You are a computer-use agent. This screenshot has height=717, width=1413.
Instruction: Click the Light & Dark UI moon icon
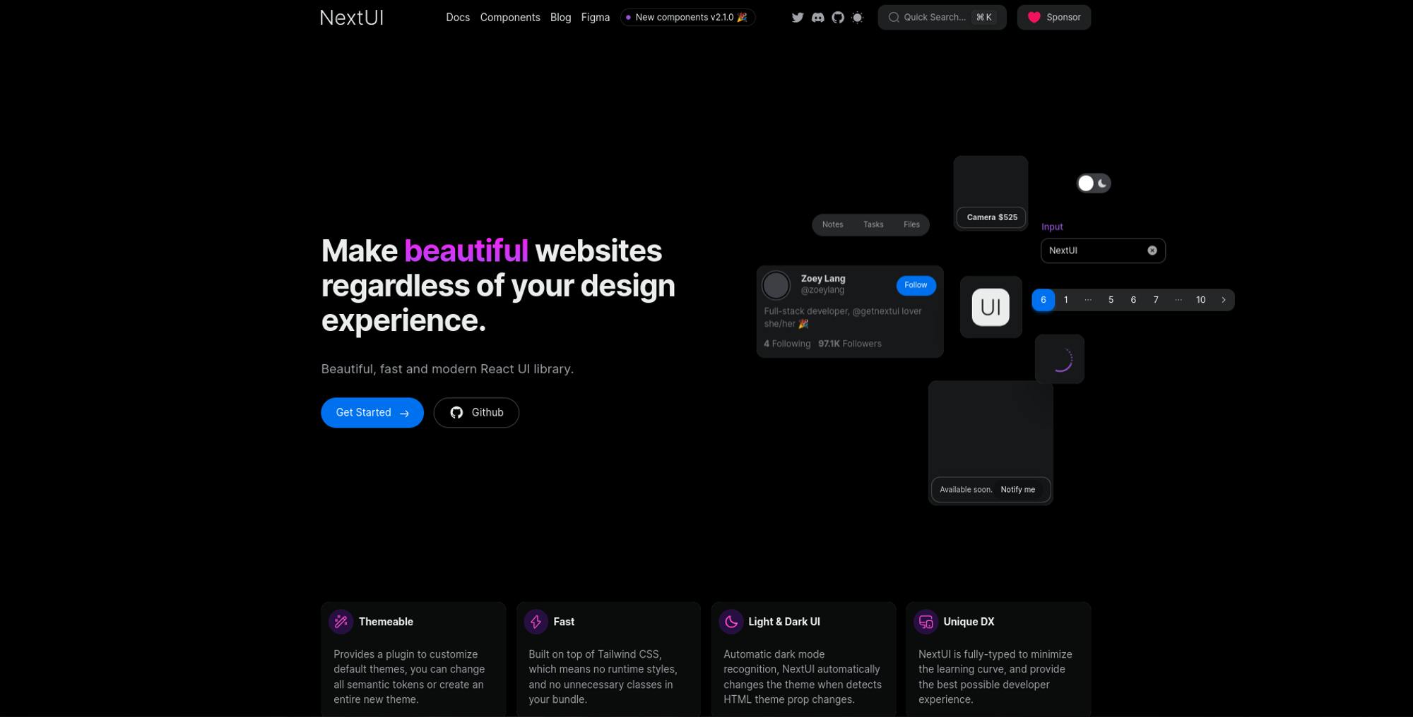pyautogui.click(x=731, y=622)
